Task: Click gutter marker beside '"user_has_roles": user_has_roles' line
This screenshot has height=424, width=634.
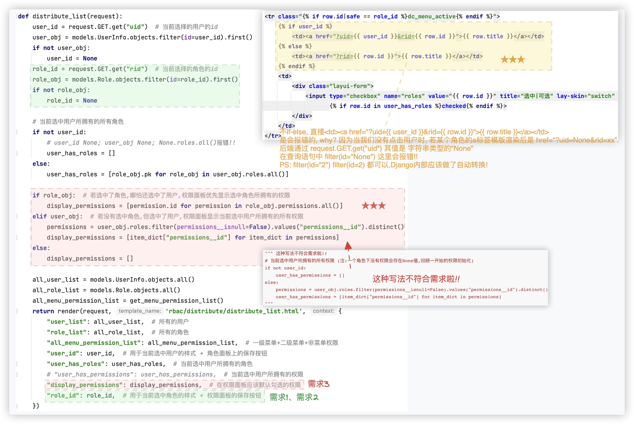Action: 17,364
